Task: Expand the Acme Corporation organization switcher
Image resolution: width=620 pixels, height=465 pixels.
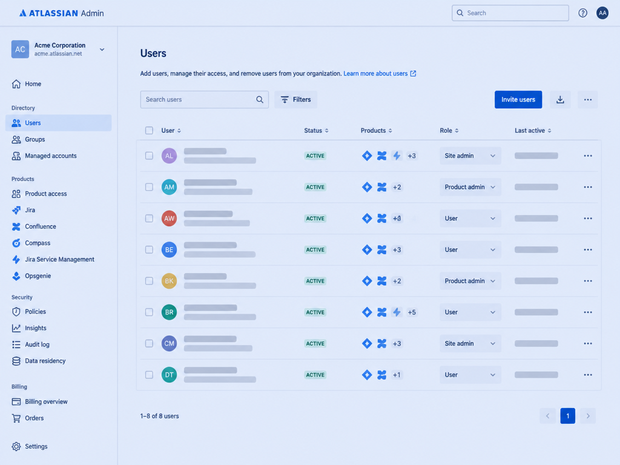Action: pos(102,50)
